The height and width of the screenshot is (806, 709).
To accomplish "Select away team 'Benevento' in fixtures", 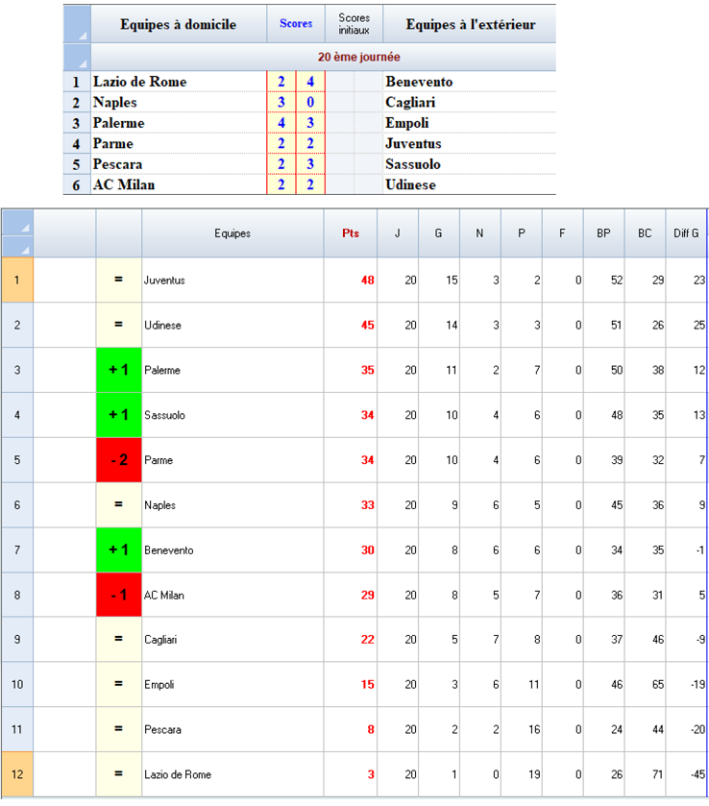I will [x=470, y=82].
